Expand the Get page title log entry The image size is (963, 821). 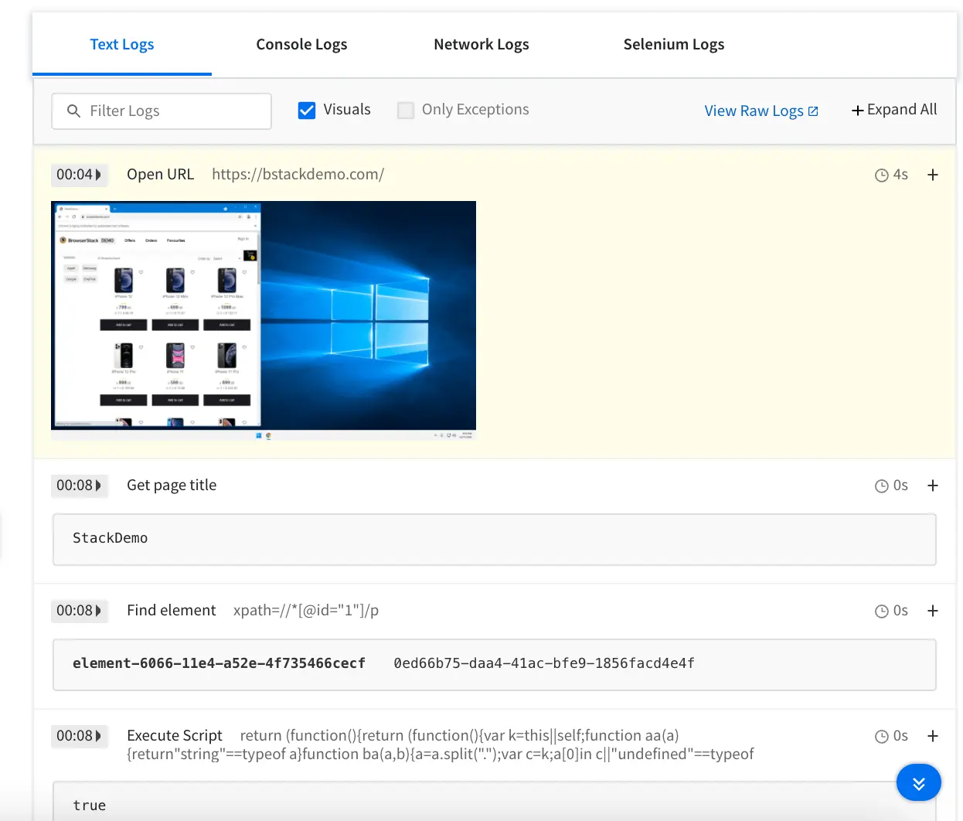click(x=933, y=485)
